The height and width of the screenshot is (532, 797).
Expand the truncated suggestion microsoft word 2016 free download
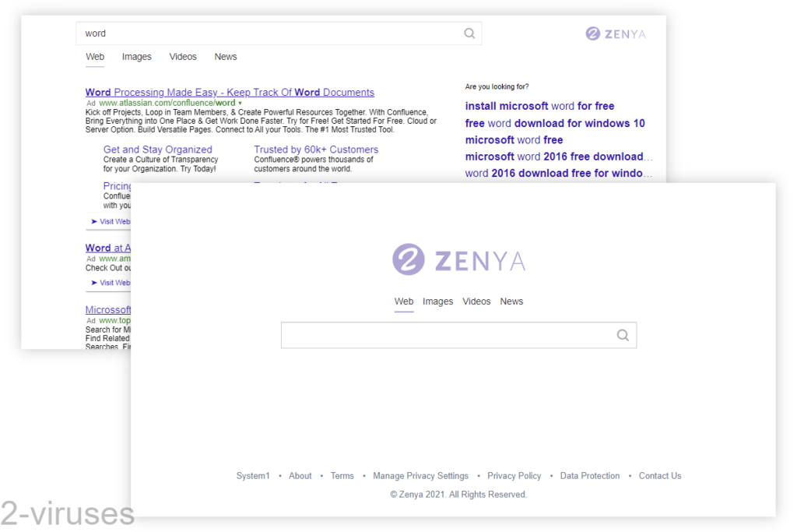coord(649,156)
